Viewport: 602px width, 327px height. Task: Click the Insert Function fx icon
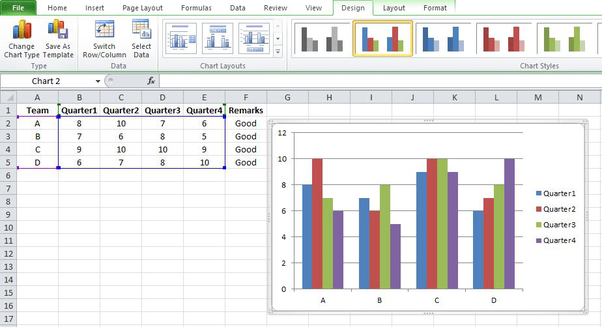pos(151,81)
